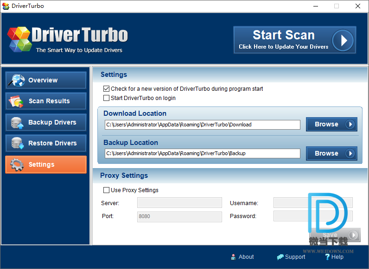The height and width of the screenshot is (269, 369).
Task: Click the Scan Results pie chart icon
Action: [x=16, y=101]
